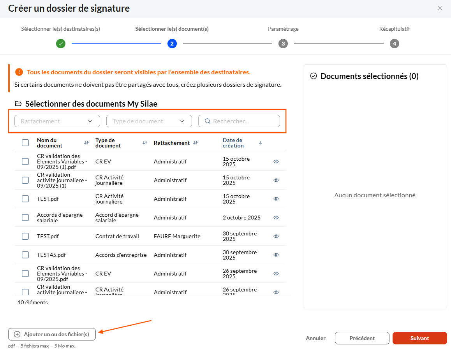
Task: Close the signature dossier dialog
Action: (x=440, y=8)
